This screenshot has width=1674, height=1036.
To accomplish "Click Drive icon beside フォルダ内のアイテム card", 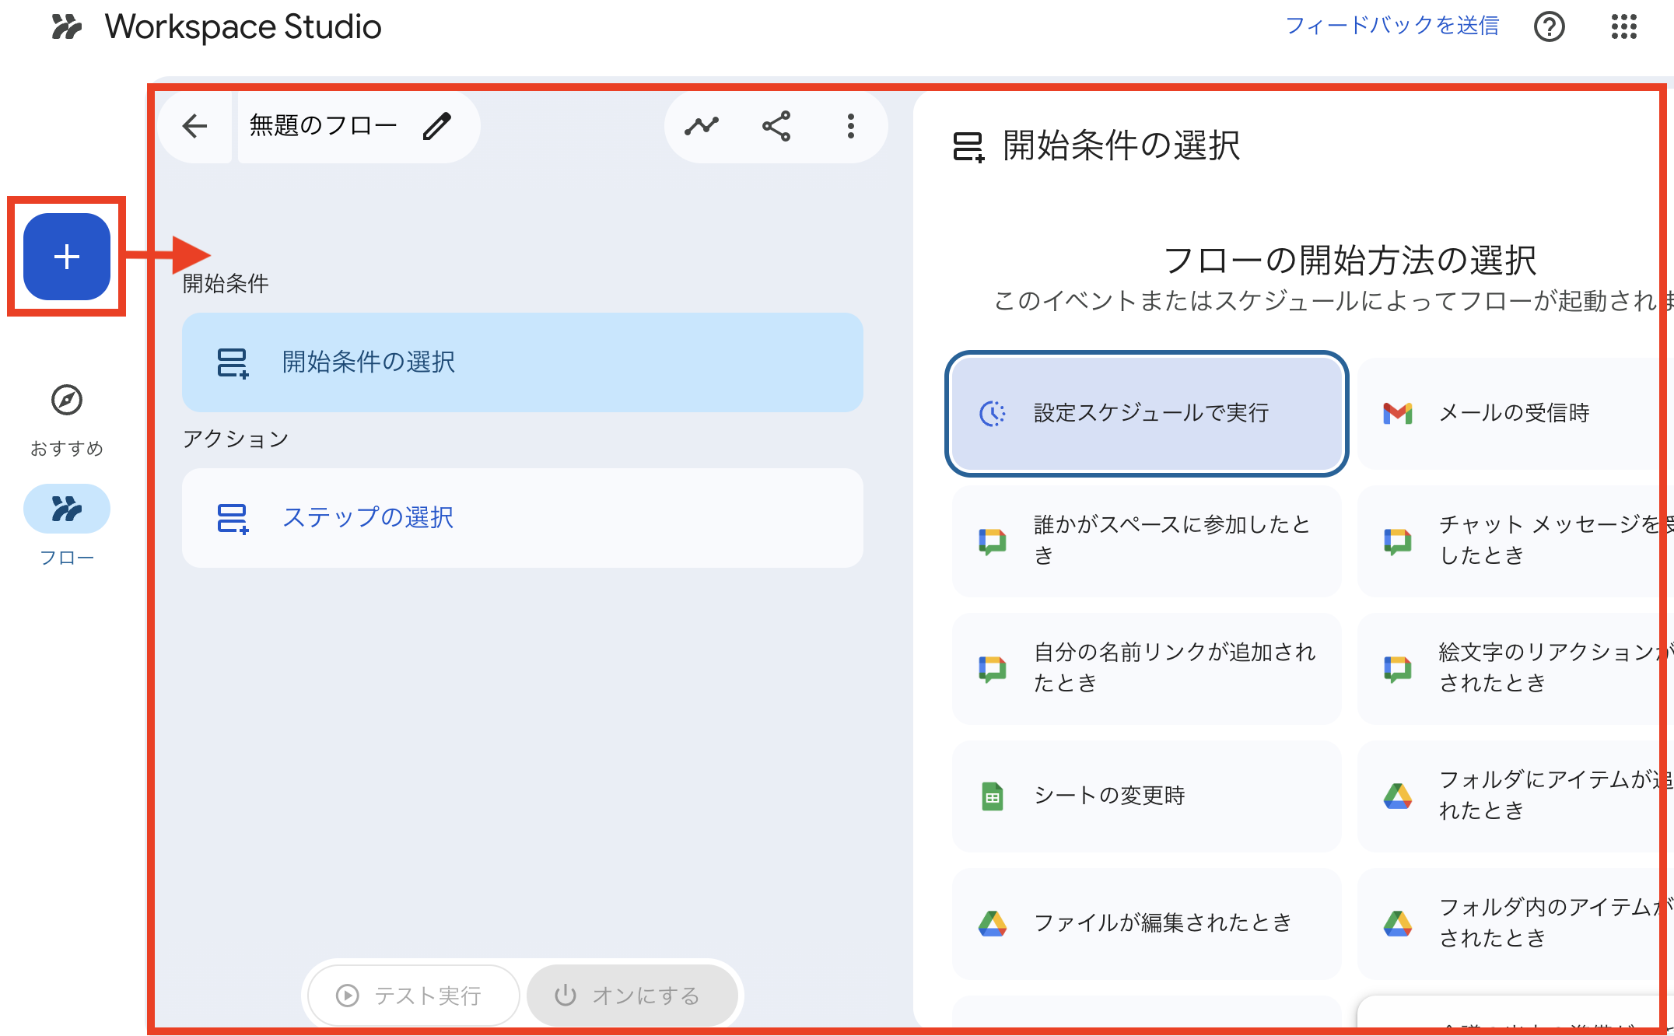I will tap(1398, 923).
